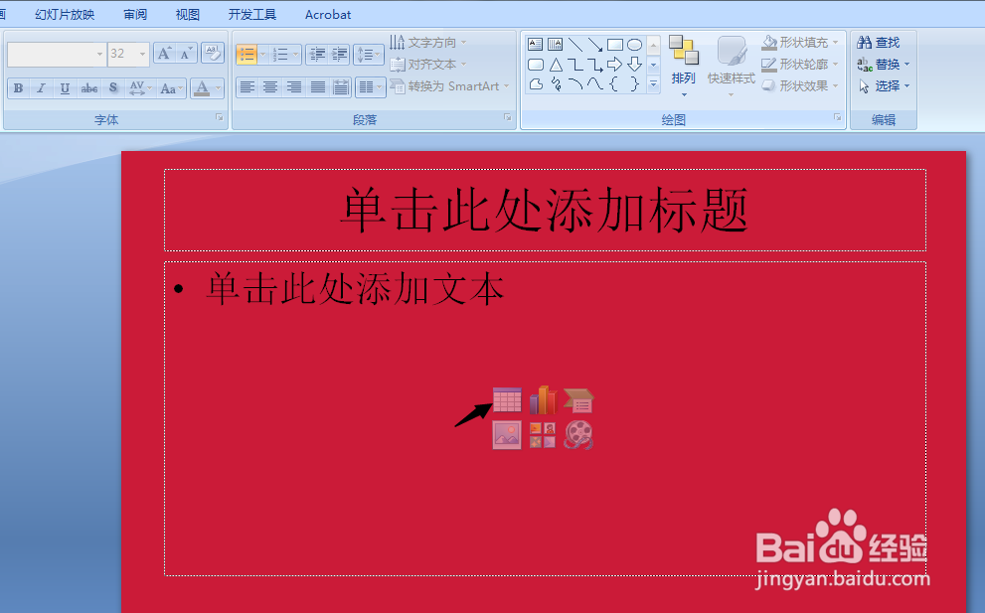Open the font name dropdown box
Viewport: 985px width, 613px height.
pos(57,54)
